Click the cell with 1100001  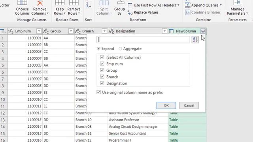pos(25,38)
